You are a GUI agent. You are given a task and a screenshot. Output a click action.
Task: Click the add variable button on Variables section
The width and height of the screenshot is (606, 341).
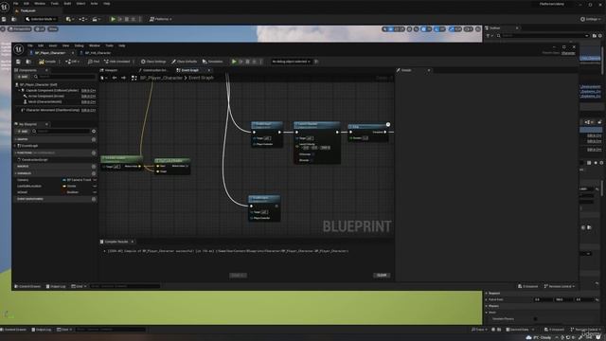tap(94, 173)
